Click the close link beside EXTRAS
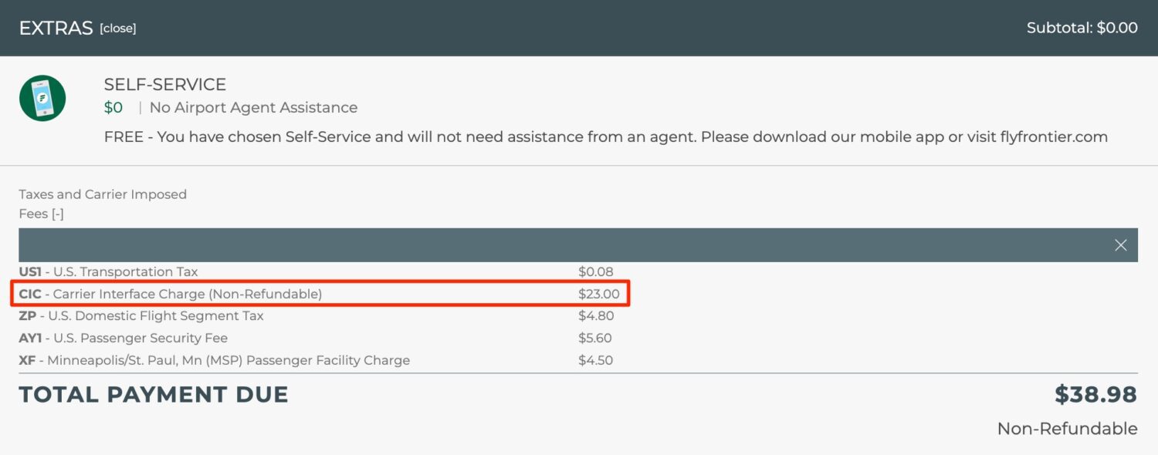Screen dimensions: 1158x455 click(x=117, y=28)
